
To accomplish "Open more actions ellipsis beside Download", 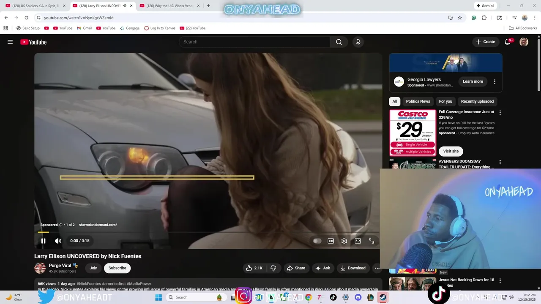I will click(x=377, y=268).
